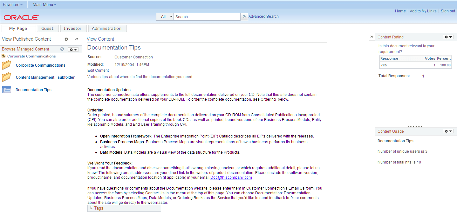
Task: Click inside the Search field
Action: [x=207, y=17]
